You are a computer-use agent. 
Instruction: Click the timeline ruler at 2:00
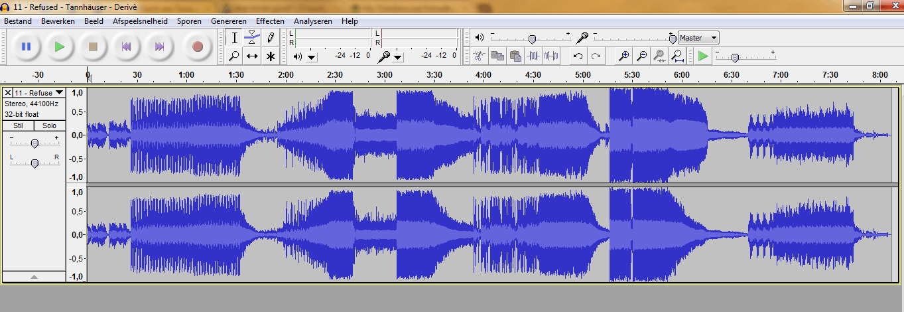285,75
